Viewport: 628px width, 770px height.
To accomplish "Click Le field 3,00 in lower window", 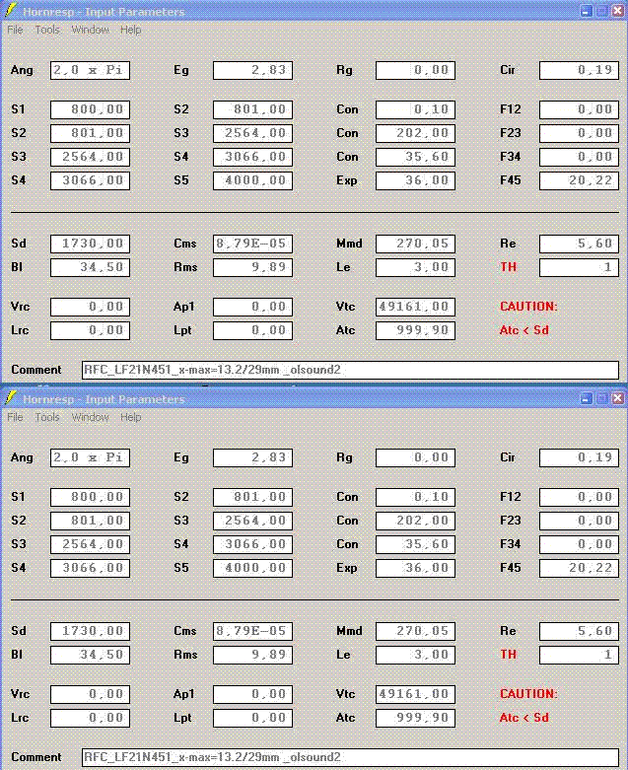I will (x=415, y=655).
